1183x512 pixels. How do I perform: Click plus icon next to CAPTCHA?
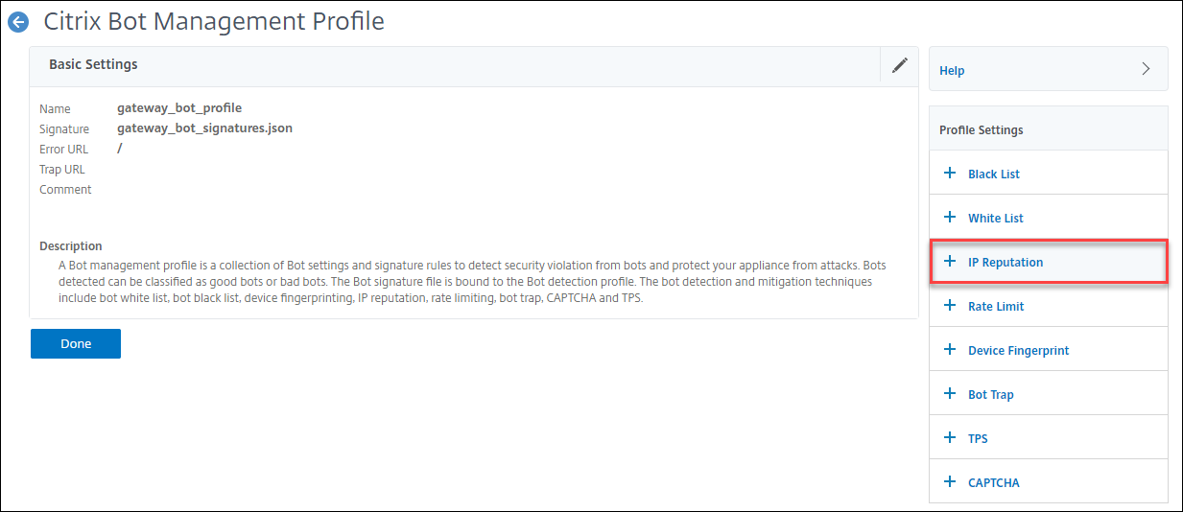point(950,482)
